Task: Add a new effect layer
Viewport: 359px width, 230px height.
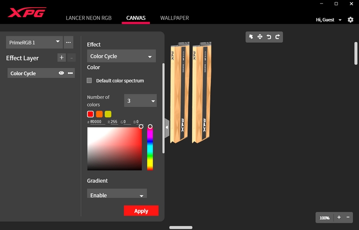Action: (x=61, y=57)
